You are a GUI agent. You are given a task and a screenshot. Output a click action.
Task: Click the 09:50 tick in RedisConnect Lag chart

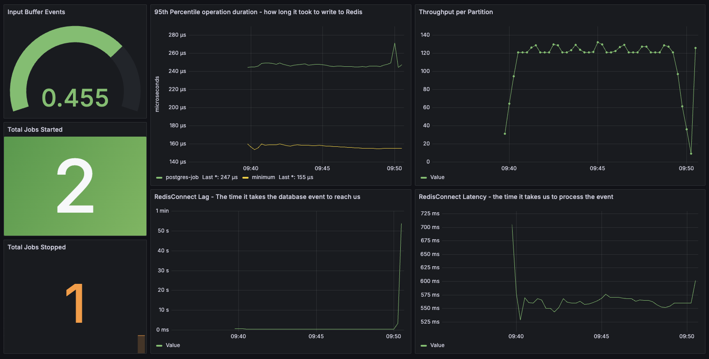pos(394,336)
